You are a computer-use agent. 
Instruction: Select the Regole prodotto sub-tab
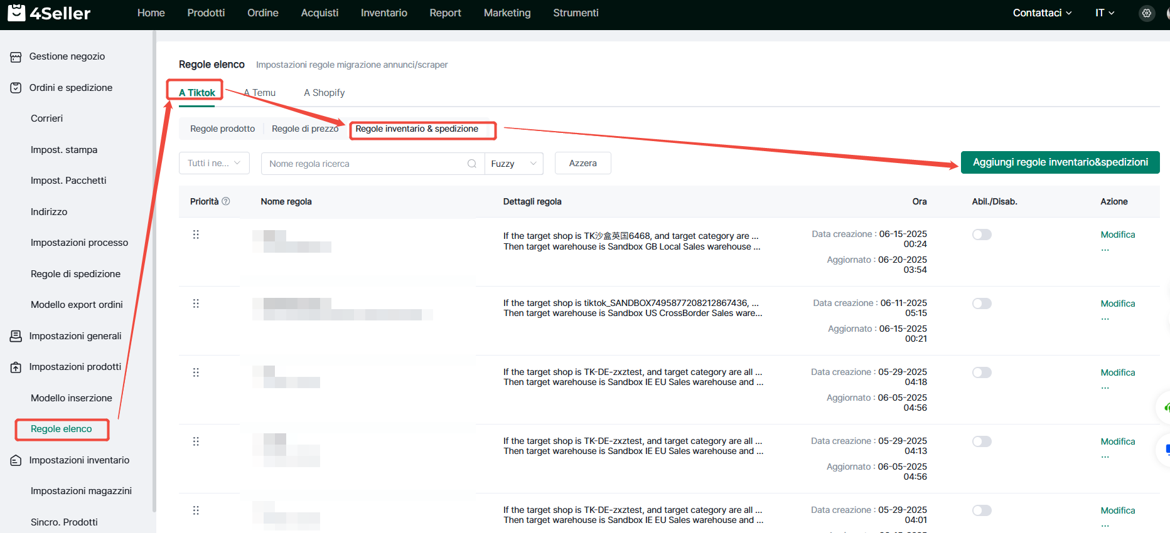pyautogui.click(x=222, y=129)
